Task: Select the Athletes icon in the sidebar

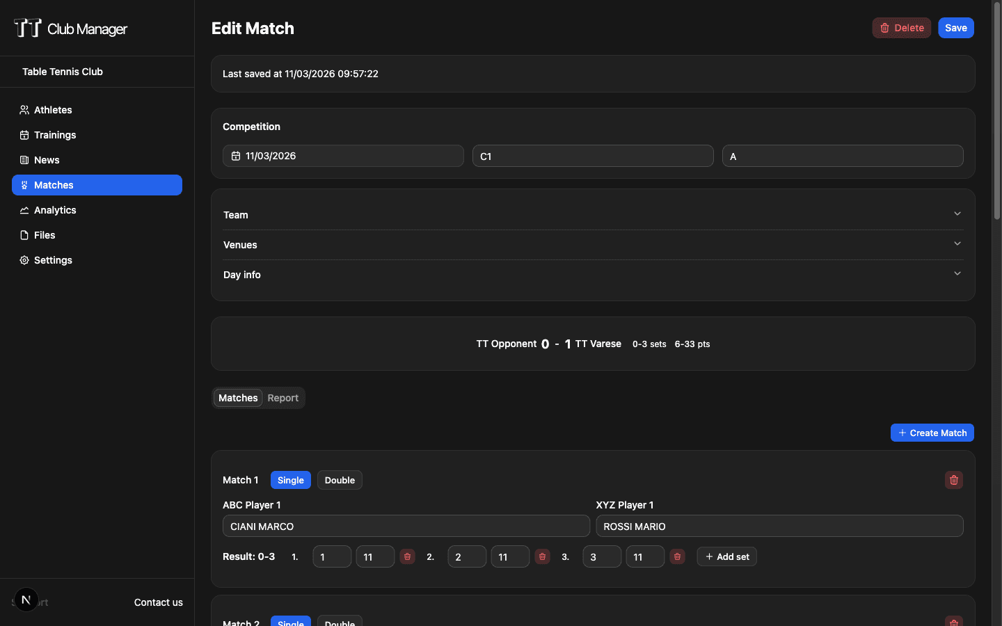Action: (x=24, y=110)
